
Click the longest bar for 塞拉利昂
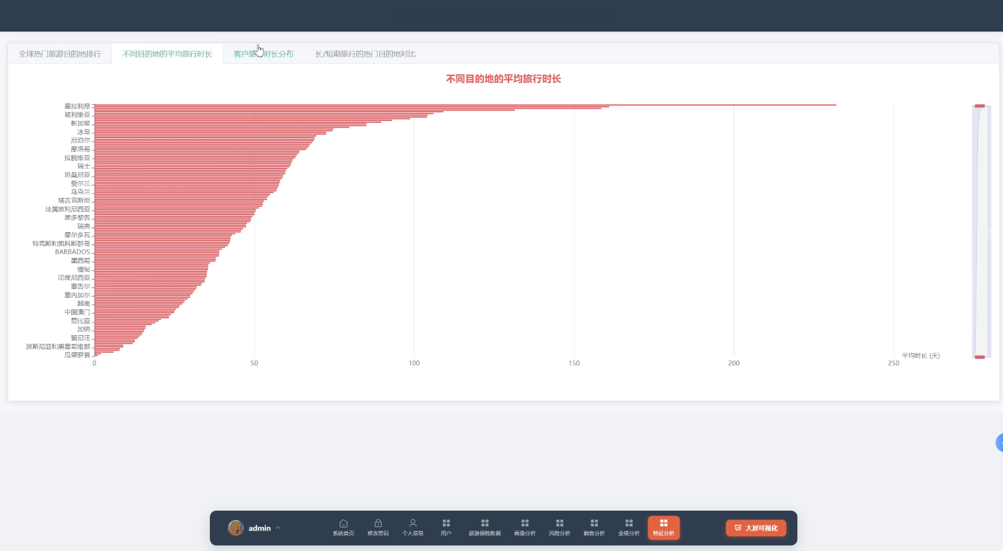[465, 105]
